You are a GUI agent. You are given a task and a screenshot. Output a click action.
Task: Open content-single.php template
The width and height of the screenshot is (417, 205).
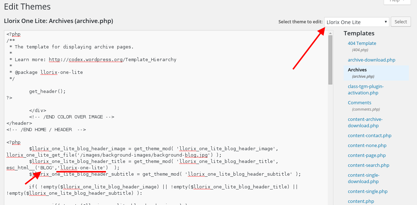click(x=367, y=191)
